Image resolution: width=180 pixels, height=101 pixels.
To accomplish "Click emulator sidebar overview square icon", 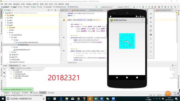I will click(x=151, y=52).
